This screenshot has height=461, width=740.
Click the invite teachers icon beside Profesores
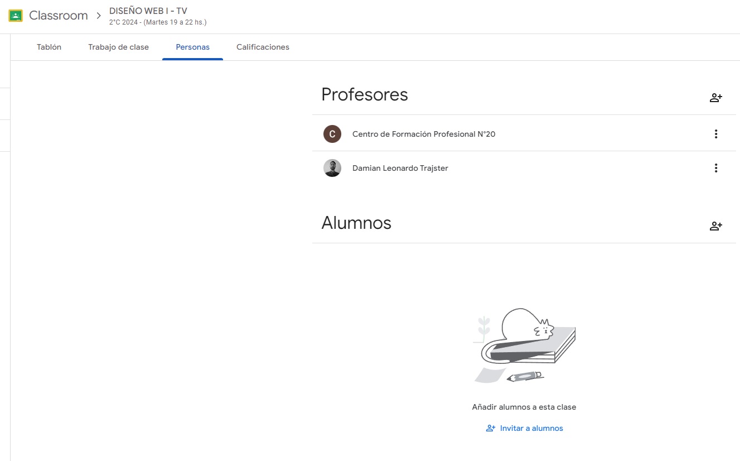(x=716, y=98)
